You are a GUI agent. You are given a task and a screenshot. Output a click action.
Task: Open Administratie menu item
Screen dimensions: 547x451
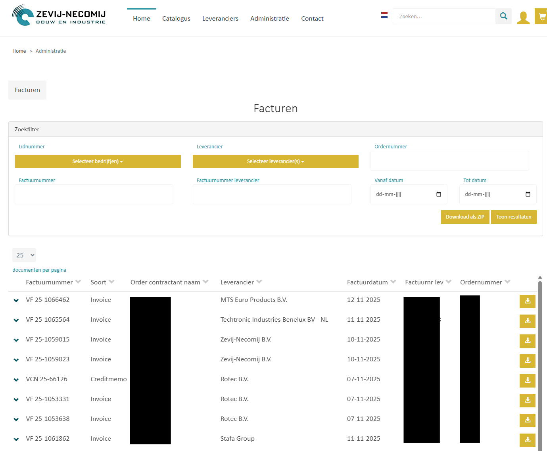[270, 19]
